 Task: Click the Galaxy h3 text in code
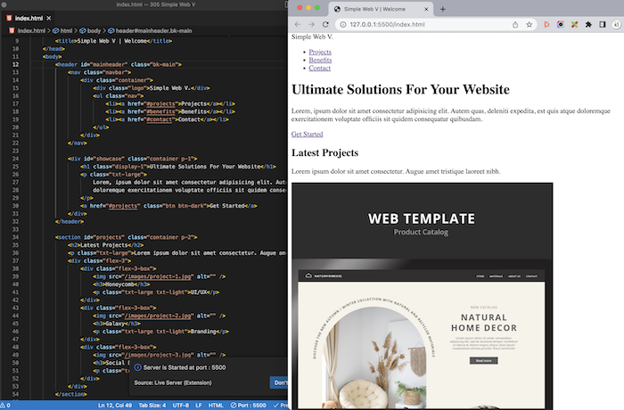(115, 324)
